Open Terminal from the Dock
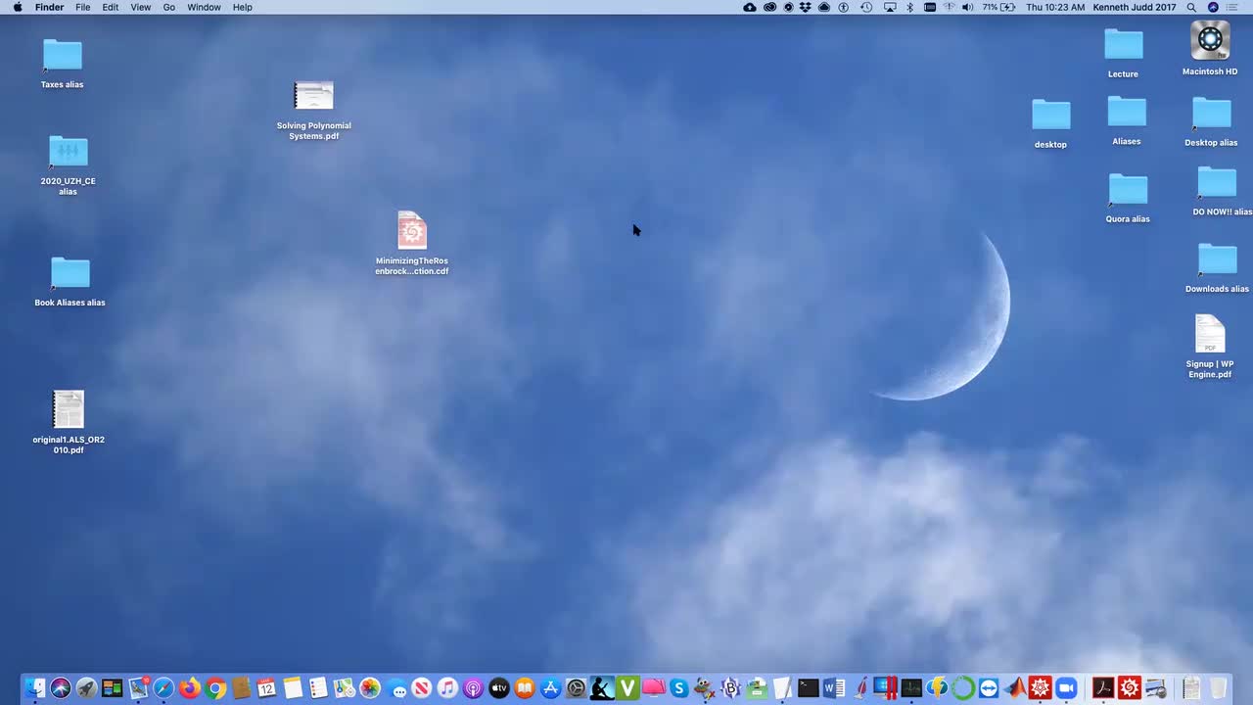This screenshot has height=705, width=1253. (x=808, y=688)
